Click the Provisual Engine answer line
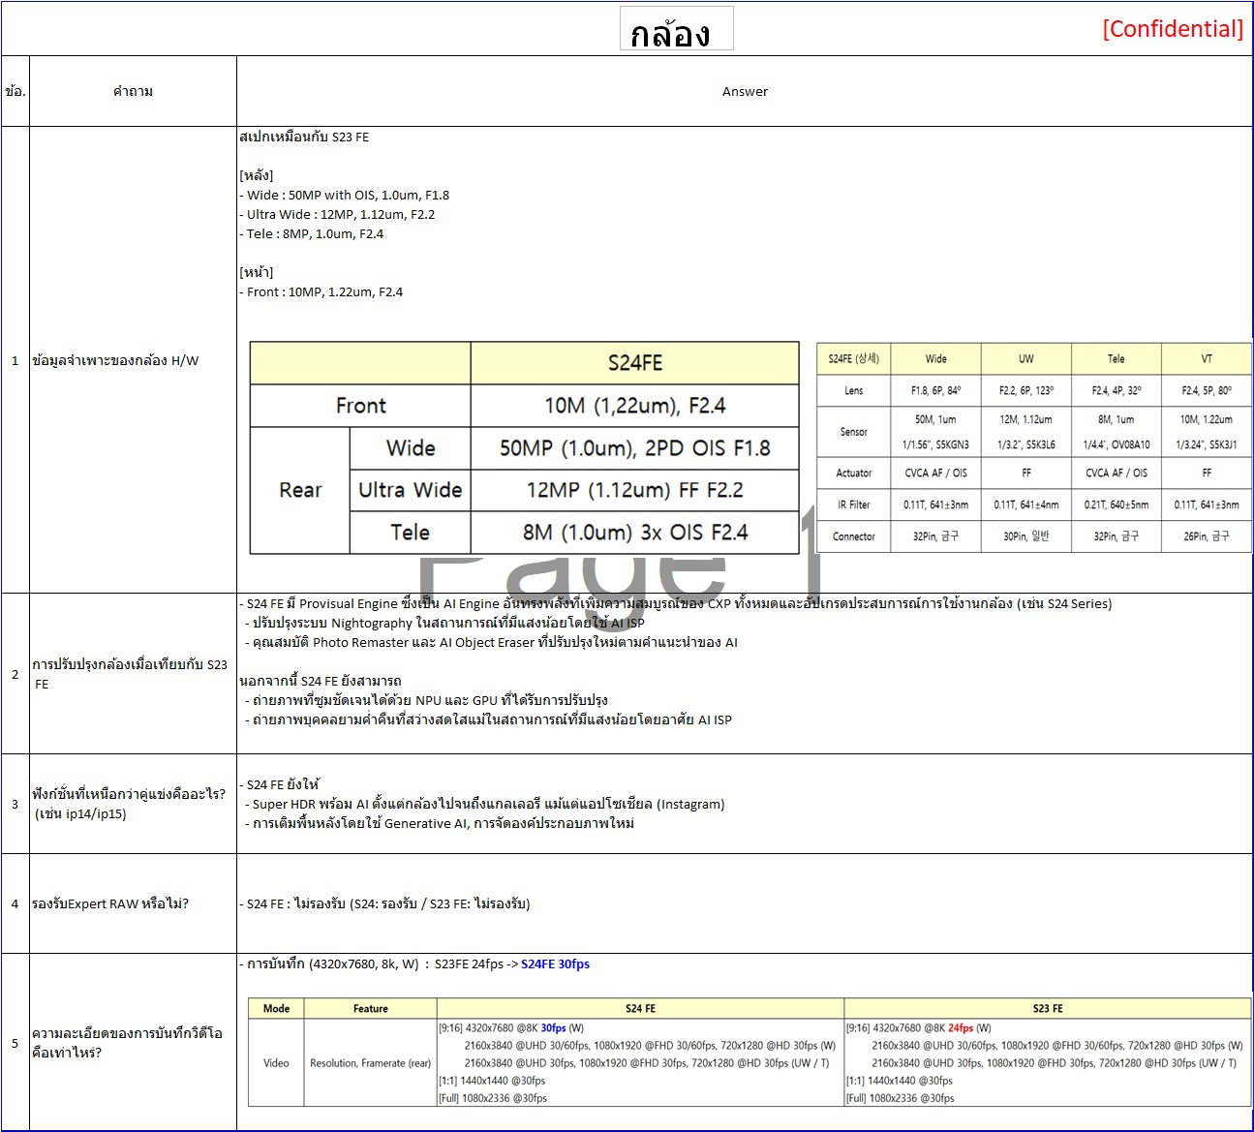Screen dimensions: 1254x1132 (x=676, y=603)
